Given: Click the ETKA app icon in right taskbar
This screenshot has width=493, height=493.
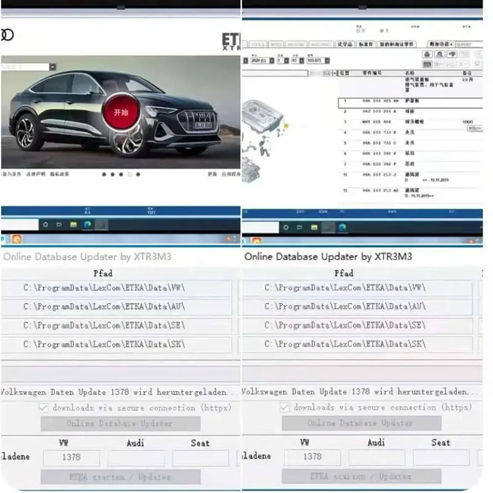Looking at the screenshot, I should (x=328, y=227).
